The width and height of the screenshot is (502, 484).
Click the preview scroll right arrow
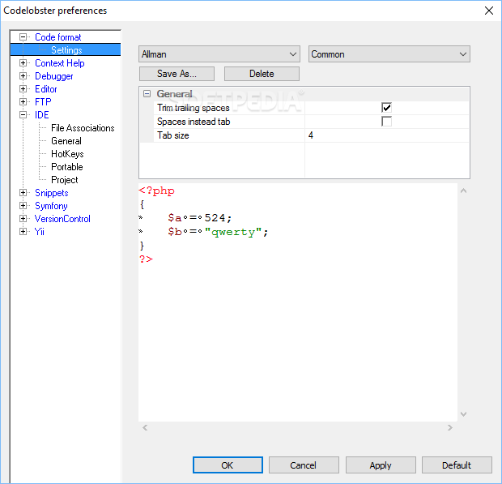pyautogui.click(x=450, y=427)
